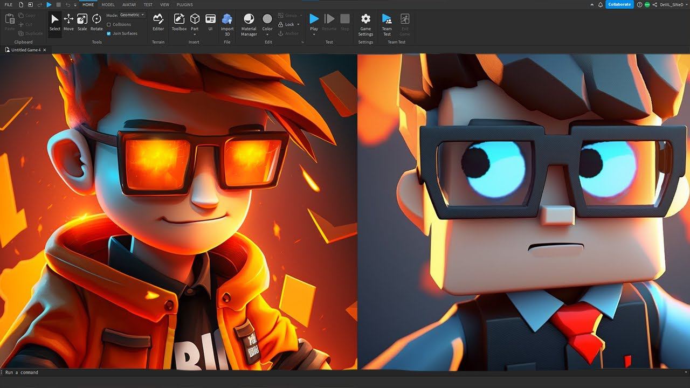Enable the Collisions checkbox

click(109, 25)
